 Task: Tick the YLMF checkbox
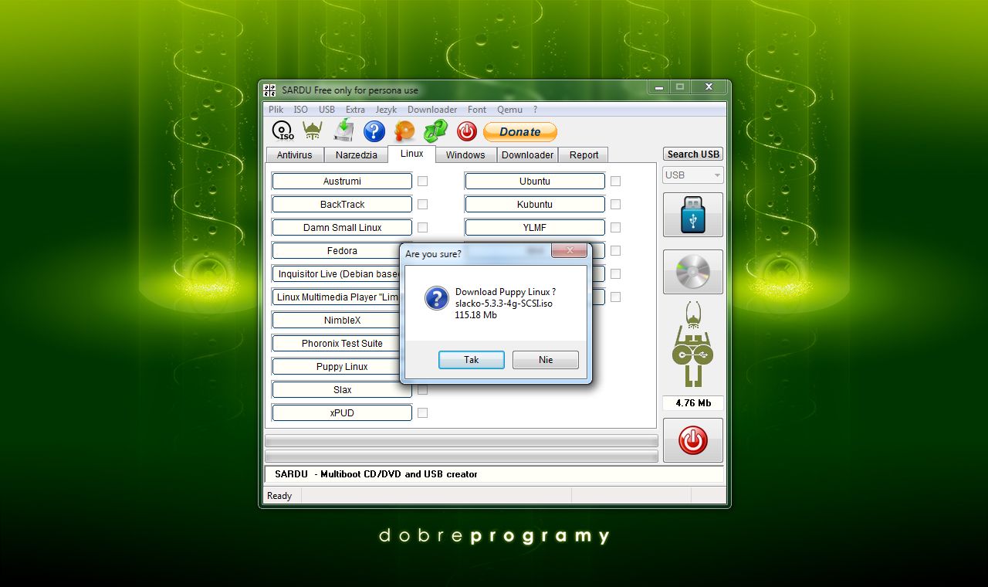point(615,227)
